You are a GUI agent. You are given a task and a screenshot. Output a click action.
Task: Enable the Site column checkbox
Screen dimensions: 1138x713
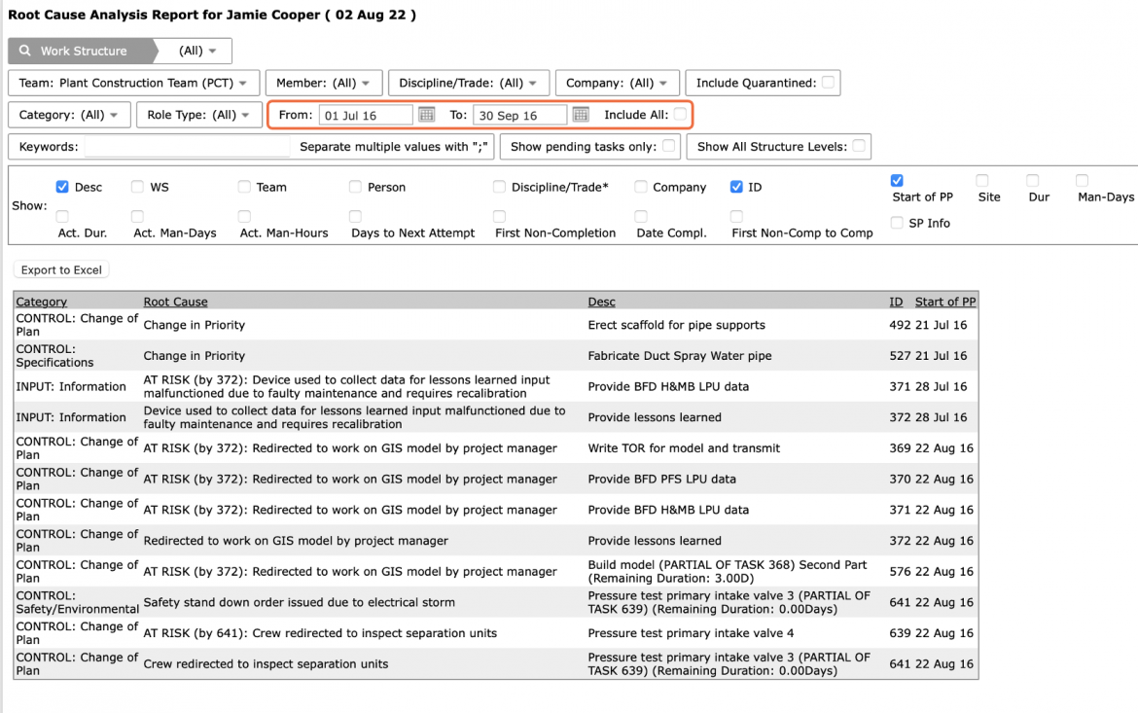982,180
